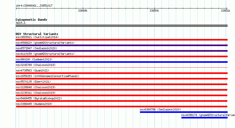Image resolution: width=235 pixels, height=128 pixels.
Task: Open nsv4566620 (gnomADStructuralVariants) label
Action: 45,43
